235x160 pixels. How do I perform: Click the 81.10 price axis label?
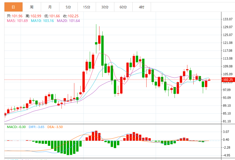(227, 121)
